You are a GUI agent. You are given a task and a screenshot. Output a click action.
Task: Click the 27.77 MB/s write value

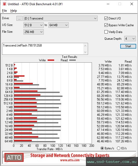click(x=104, y=77)
